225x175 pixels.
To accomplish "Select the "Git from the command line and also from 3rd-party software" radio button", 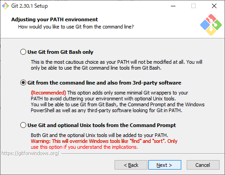I will [x=23, y=83].
